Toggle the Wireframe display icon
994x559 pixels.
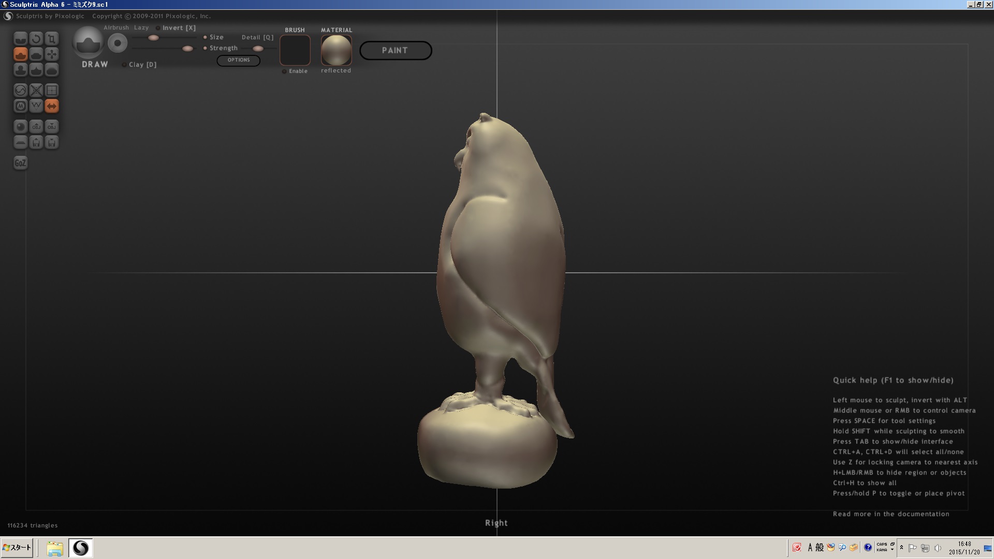[x=36, y=106]
